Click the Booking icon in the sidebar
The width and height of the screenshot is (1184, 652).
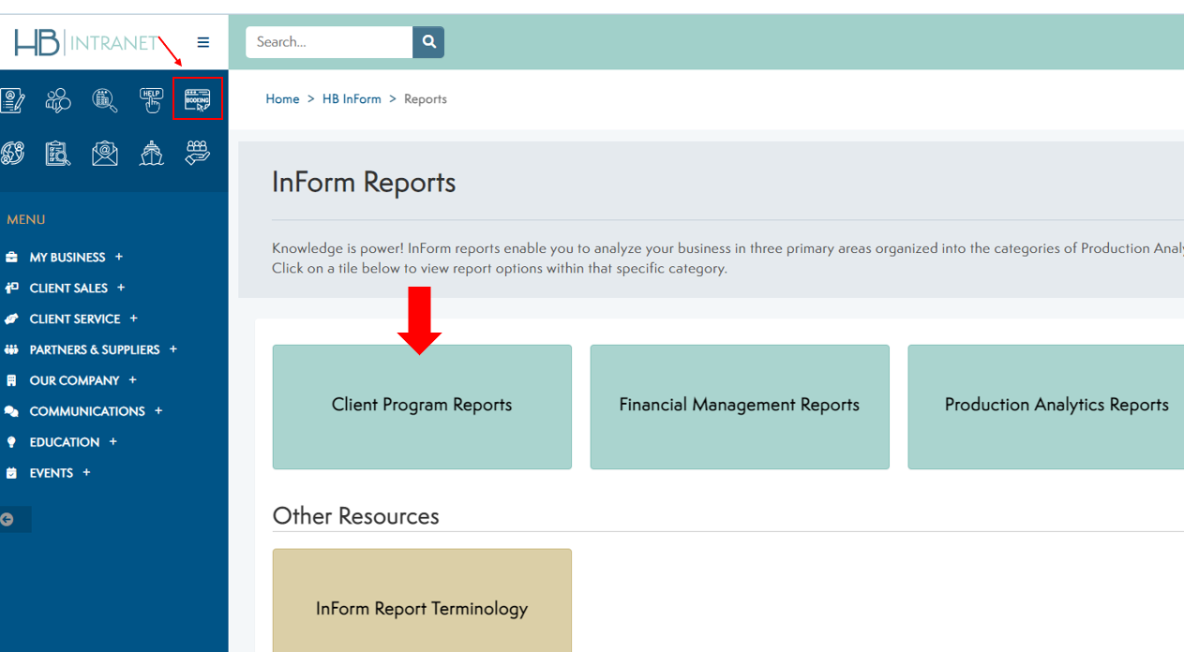[197, 99]
